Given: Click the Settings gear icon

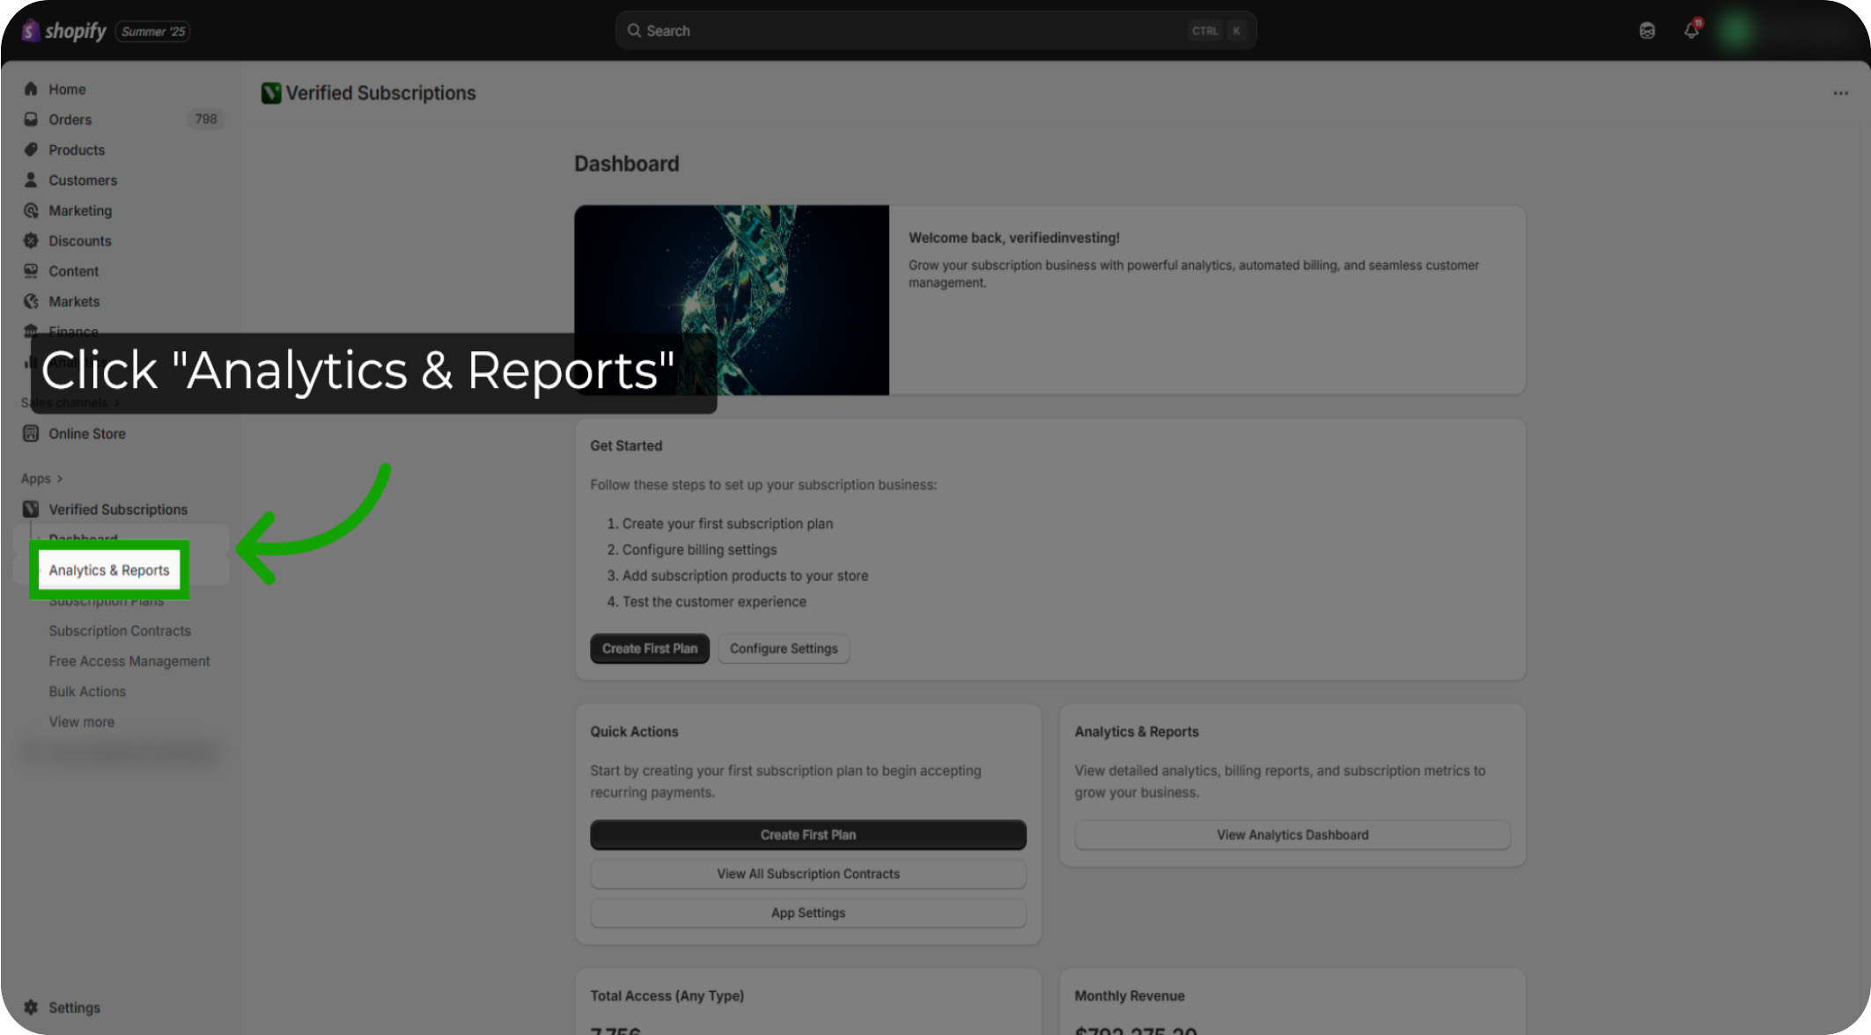Looking at the screenshot, I should (x=31, y=1007).
